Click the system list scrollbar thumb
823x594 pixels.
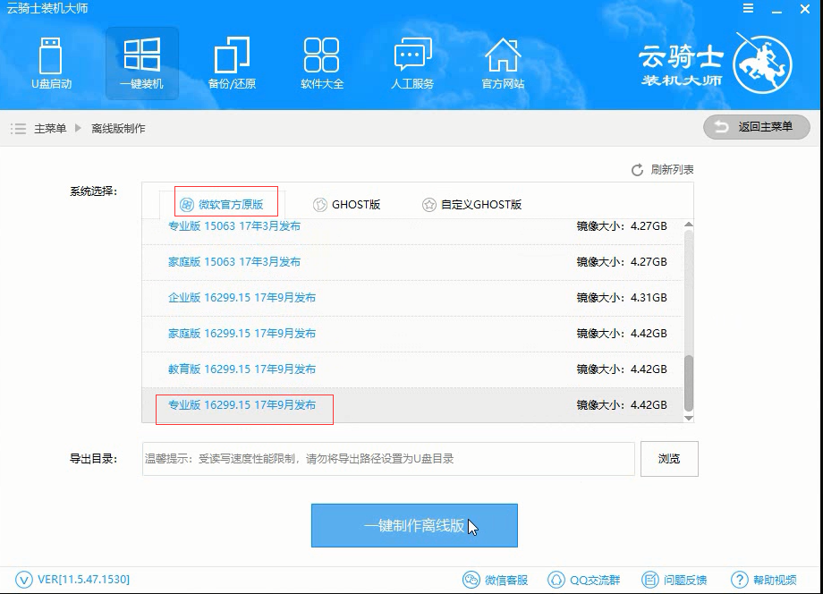[689, 383]
